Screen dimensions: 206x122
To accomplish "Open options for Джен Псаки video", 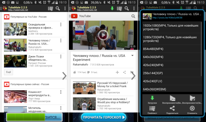I will (x=61, y=57).
